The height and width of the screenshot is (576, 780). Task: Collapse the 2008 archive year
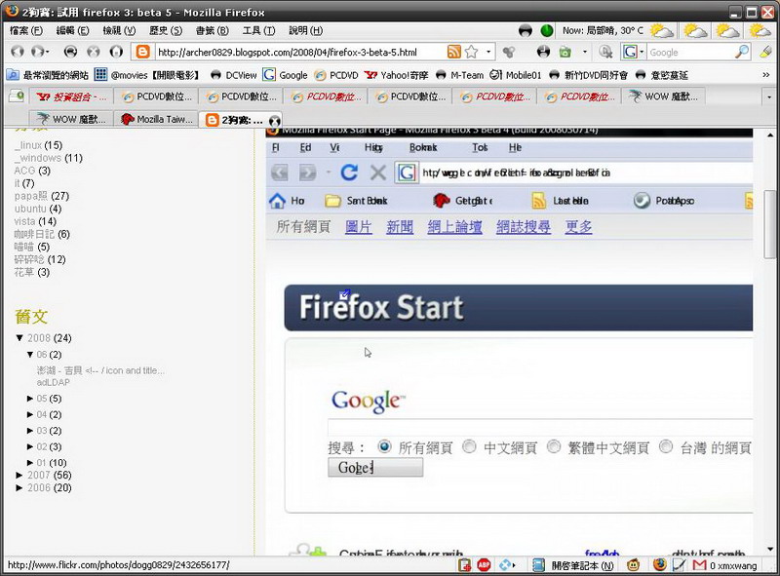pyautogui.click(x=19, y=338)
